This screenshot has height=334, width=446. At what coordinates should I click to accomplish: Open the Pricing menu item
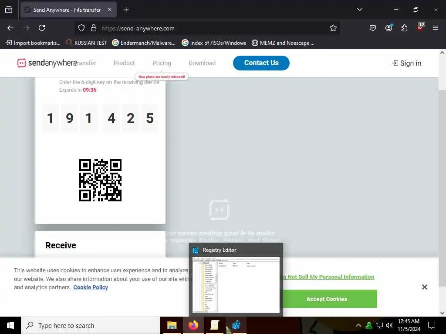(x=162, y=63)
